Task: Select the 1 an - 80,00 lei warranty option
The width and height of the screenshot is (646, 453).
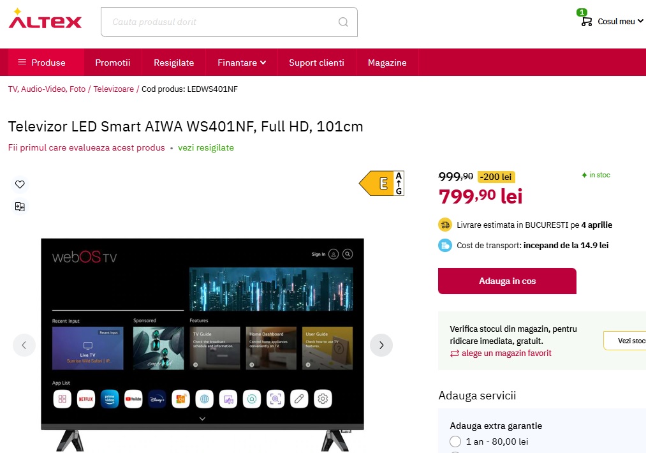Action: (455, 442)
